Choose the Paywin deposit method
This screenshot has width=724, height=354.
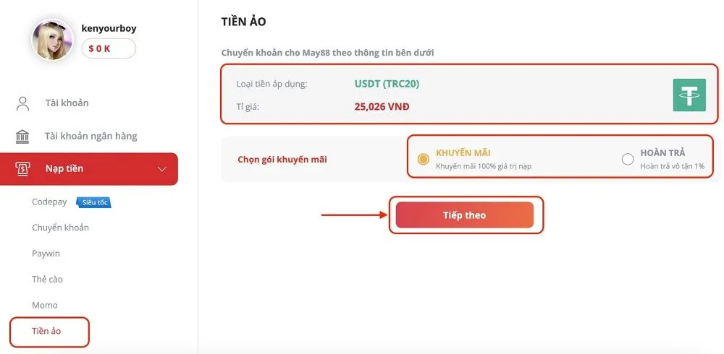click(x=46, y=254)
